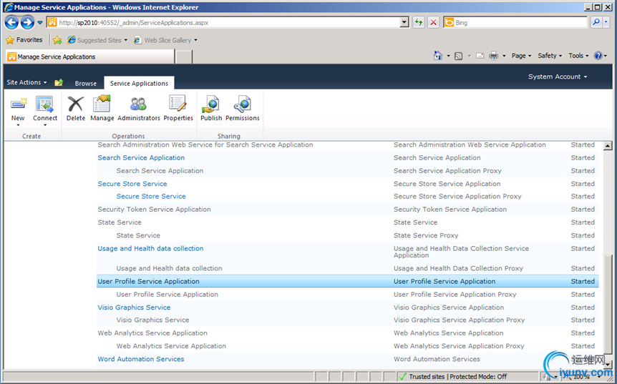This screenshot has height=384, width=617.
Task: Select the top-level Web Analytics Service Application row
Action: [x=347, y=333]
